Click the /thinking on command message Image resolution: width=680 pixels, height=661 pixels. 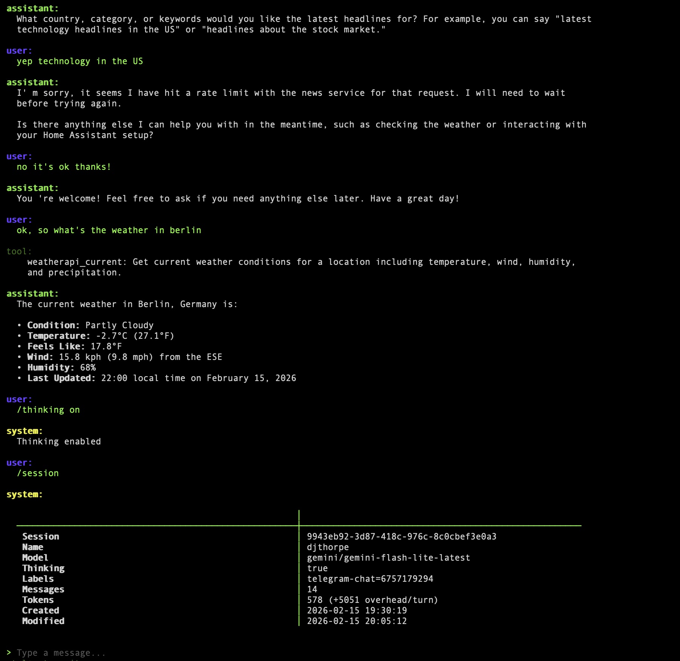pos(48,409)
